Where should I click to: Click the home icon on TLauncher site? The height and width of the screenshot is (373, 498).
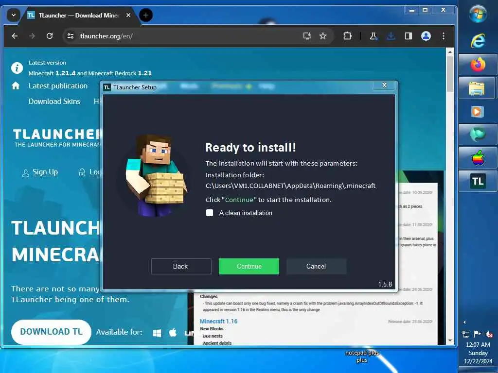click(x=16, y=85)
